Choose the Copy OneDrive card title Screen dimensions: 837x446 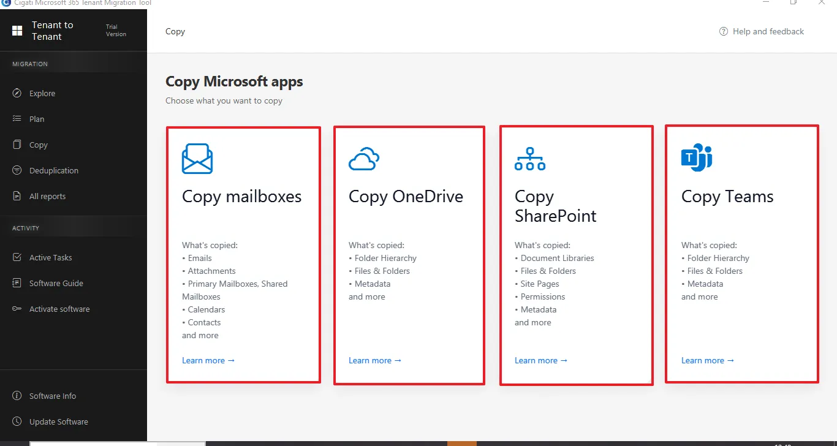coord(406,197)
